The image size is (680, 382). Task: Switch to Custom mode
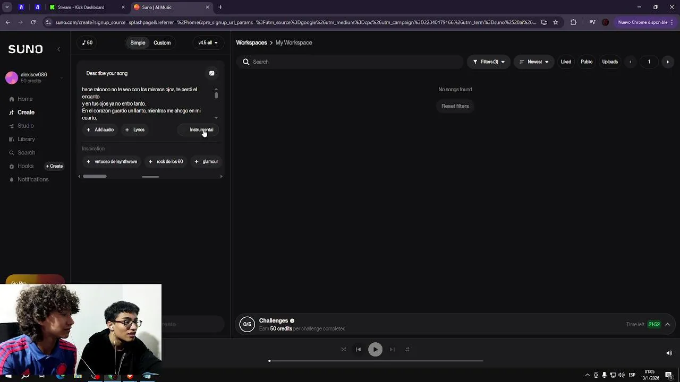tap(162, 42)
